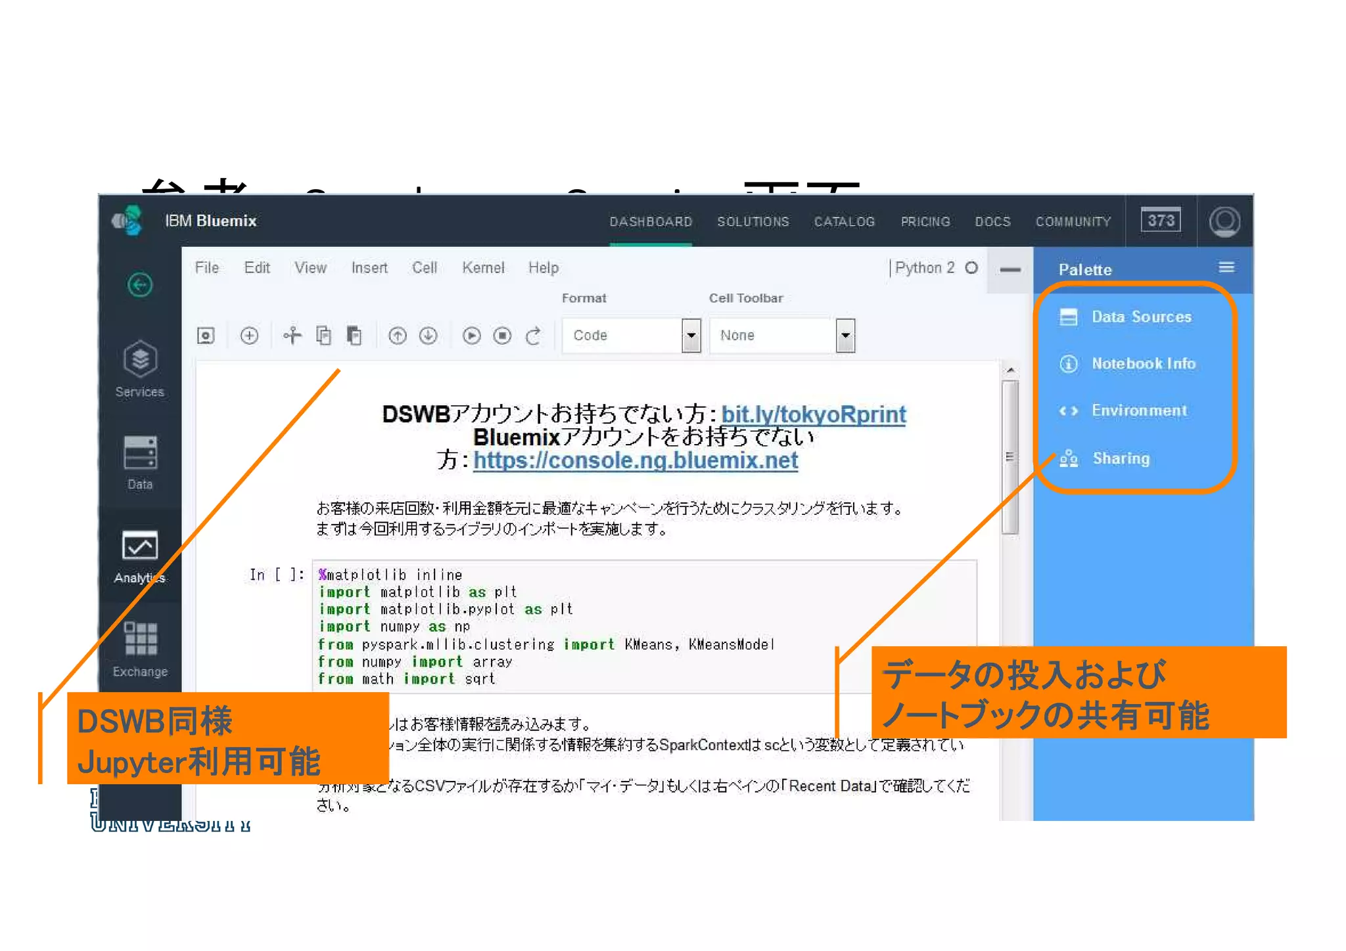Viewport: 1346px width, 951px height.
Task: Insert a new cell with plus icon
Action: point(249,336)
